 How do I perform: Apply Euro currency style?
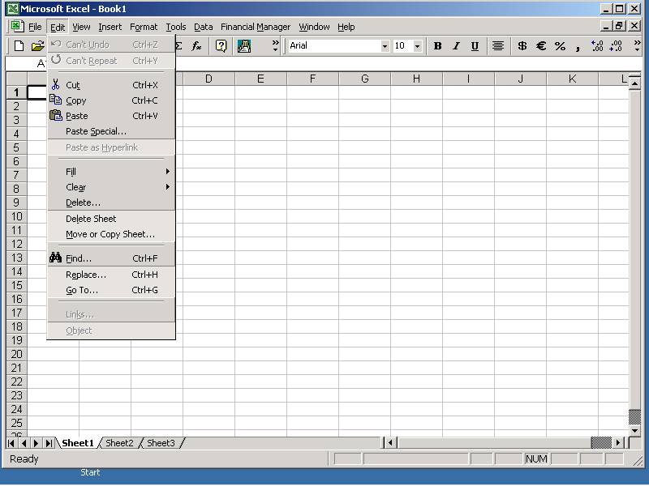click(x=541, y=46)
